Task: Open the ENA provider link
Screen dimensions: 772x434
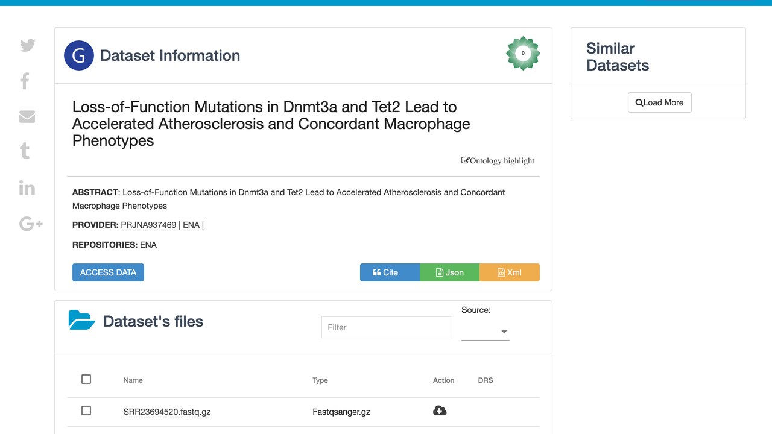Action: [191, 225]
